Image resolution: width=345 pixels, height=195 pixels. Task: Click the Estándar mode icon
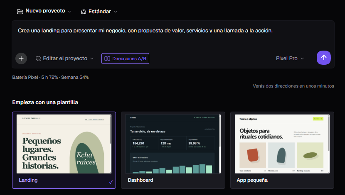coord(84,12)
